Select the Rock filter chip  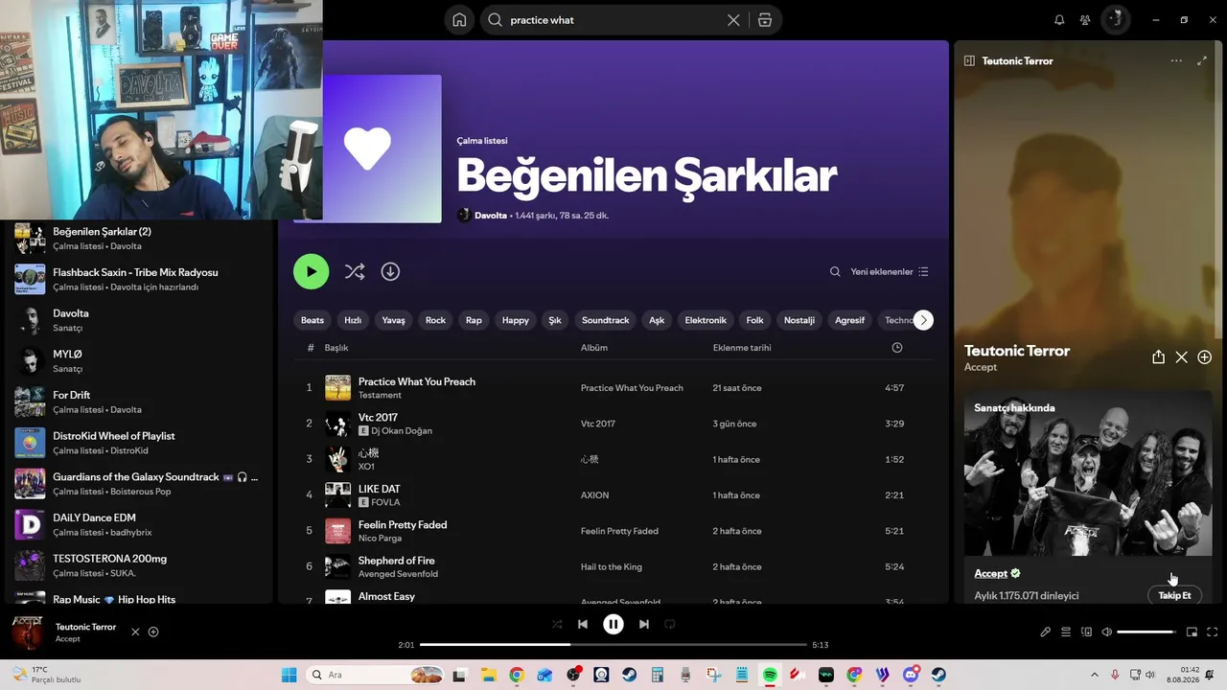[x=435, y=320]
